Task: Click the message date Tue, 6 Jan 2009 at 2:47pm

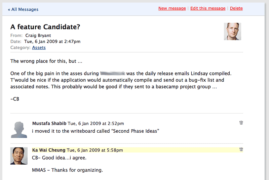Action: click(52, 42)
